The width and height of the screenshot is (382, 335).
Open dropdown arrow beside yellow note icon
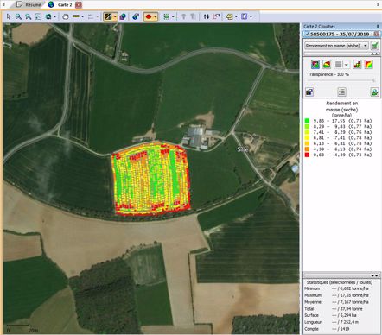pos(236,17)
